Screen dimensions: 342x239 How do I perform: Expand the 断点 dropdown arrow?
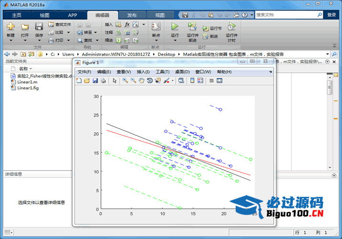[156, 41]
